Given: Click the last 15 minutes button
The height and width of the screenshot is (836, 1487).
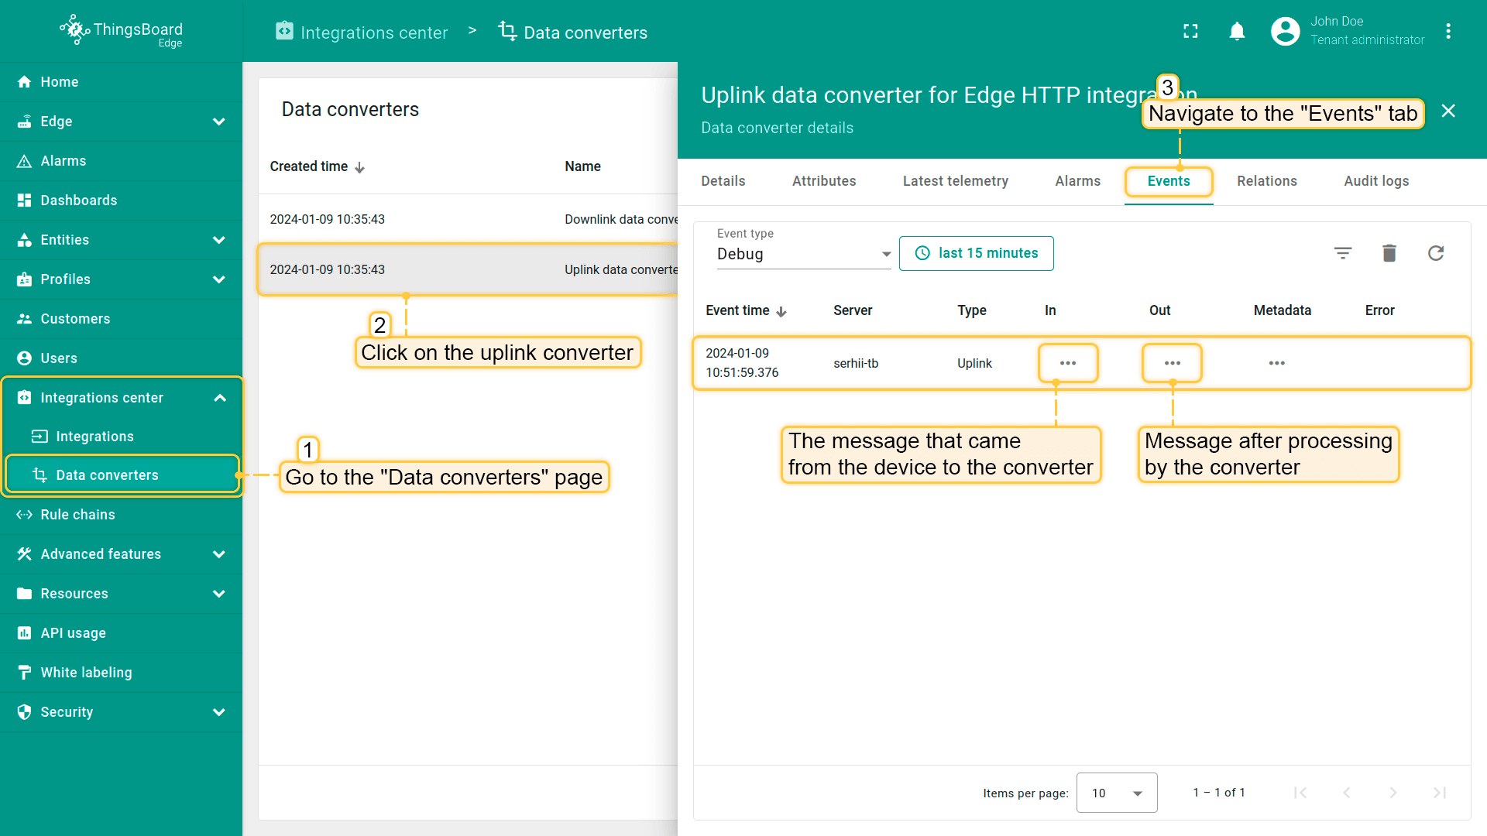Looking at the screenshot, I should 976,253.
